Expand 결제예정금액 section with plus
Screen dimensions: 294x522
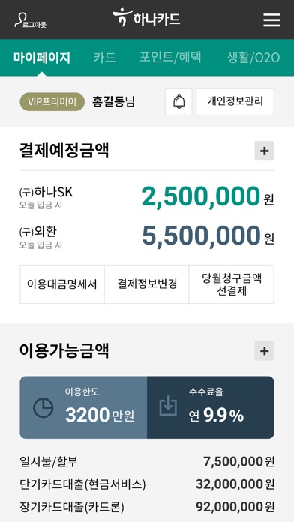pos(264,151)
